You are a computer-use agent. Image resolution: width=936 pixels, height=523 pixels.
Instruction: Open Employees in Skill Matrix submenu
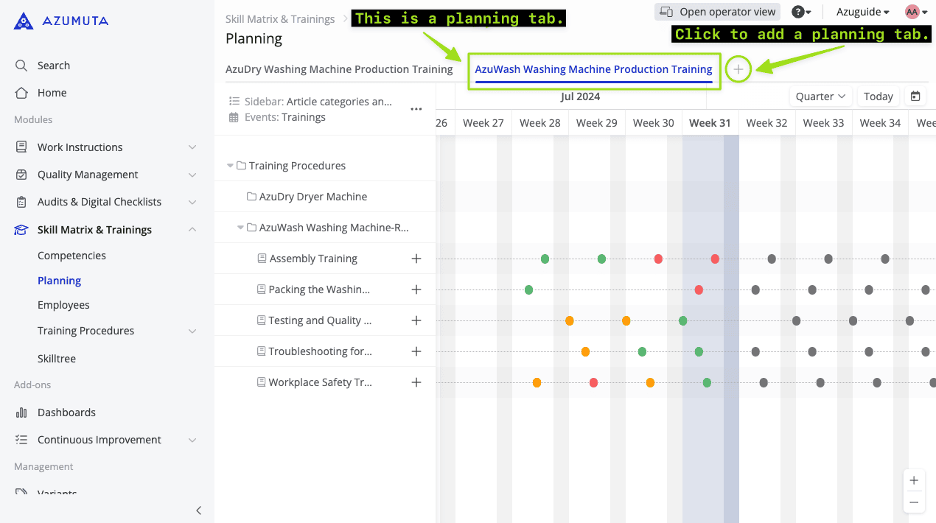coord(63,305)
